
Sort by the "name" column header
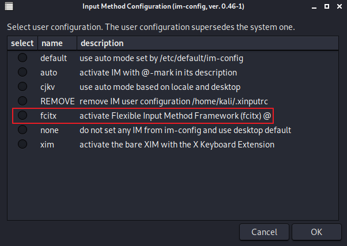pyautogui.click(x=52, y=43)
